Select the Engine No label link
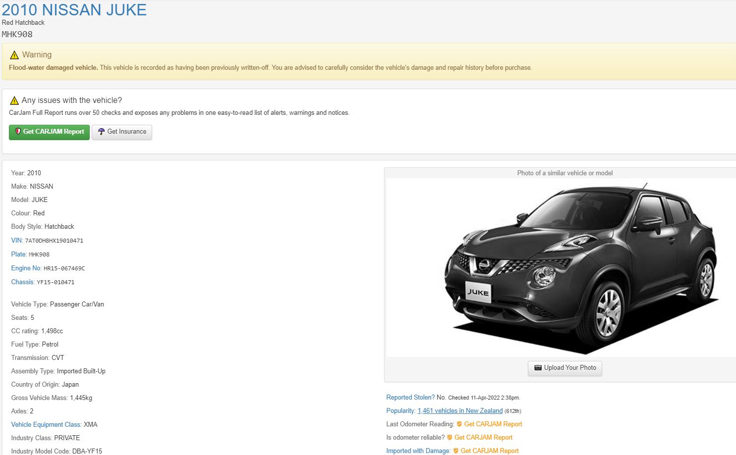The image size is (736, 455). [x=26, y=268]
